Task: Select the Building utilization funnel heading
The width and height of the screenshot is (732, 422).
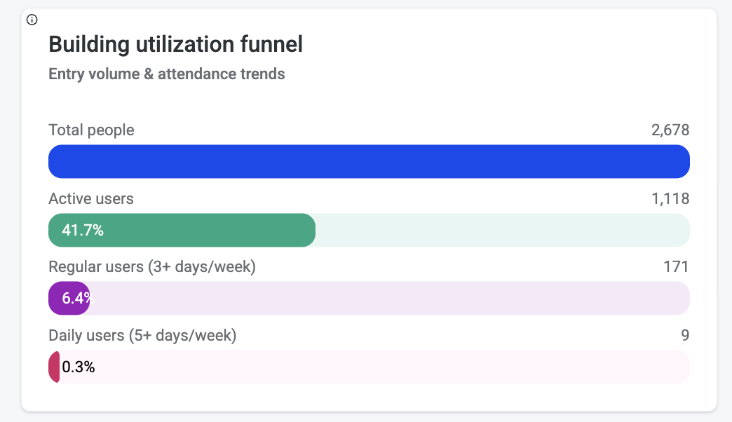Action: tap(175, 45)
